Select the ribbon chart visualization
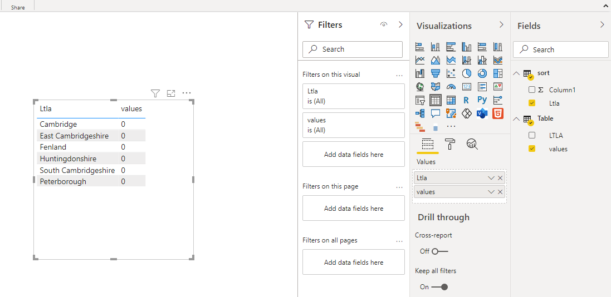The width and height of the screenshot is (611, 297). 497,60
